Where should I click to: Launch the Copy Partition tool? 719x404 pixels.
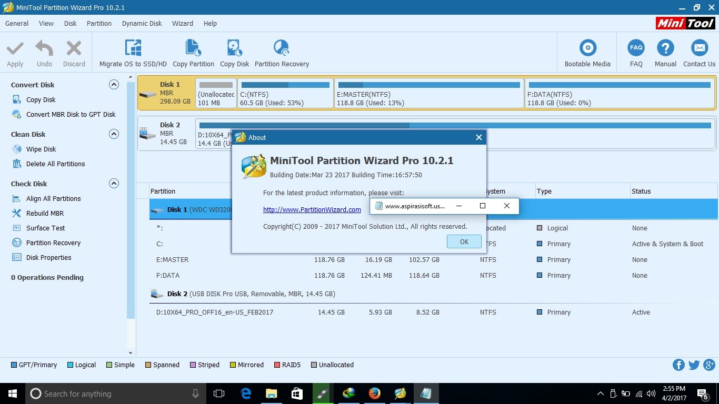coord(193,53)
